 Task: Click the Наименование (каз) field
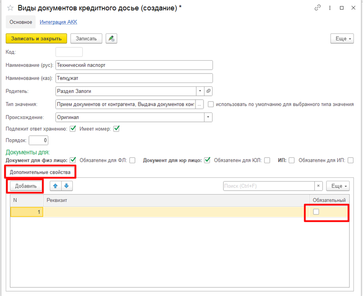click(x=134, y=78)
